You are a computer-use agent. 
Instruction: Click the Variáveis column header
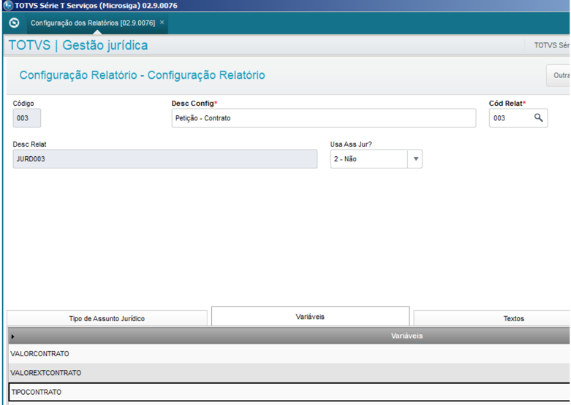click(406, 336)
